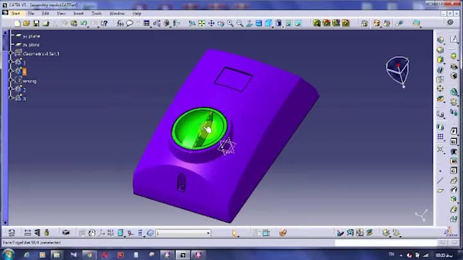463x260 pixels.
Task: Click the shading View Mode icon
Action: (278, 23)
